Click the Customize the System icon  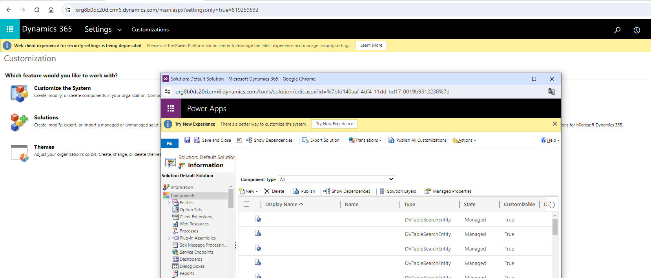coord(19,93)
